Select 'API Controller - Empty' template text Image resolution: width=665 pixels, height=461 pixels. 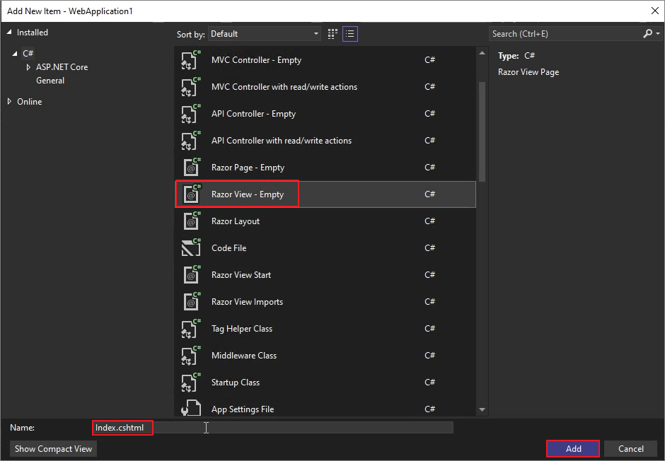coord(253,114)
